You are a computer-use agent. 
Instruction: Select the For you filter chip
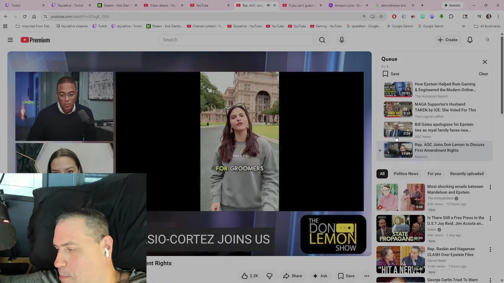434,174
